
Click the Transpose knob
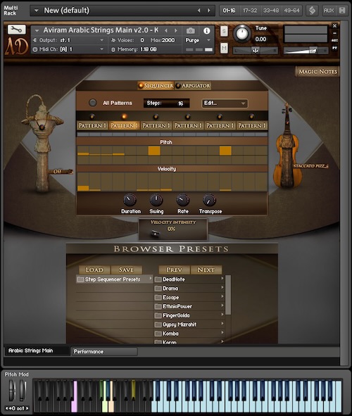pos(209,200)
